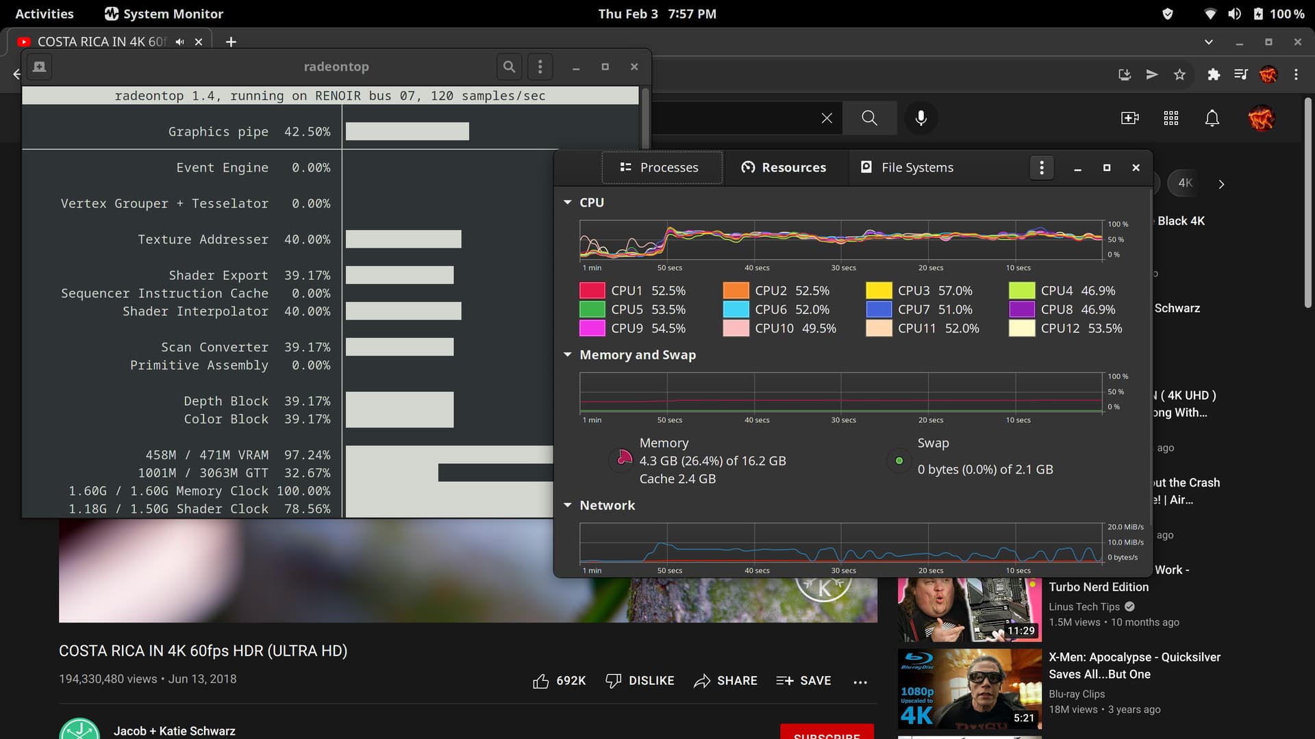Click the DISLIKE button
This screenshot has height=739, width=1315.
pyautogui.click(x=640, y=681)
